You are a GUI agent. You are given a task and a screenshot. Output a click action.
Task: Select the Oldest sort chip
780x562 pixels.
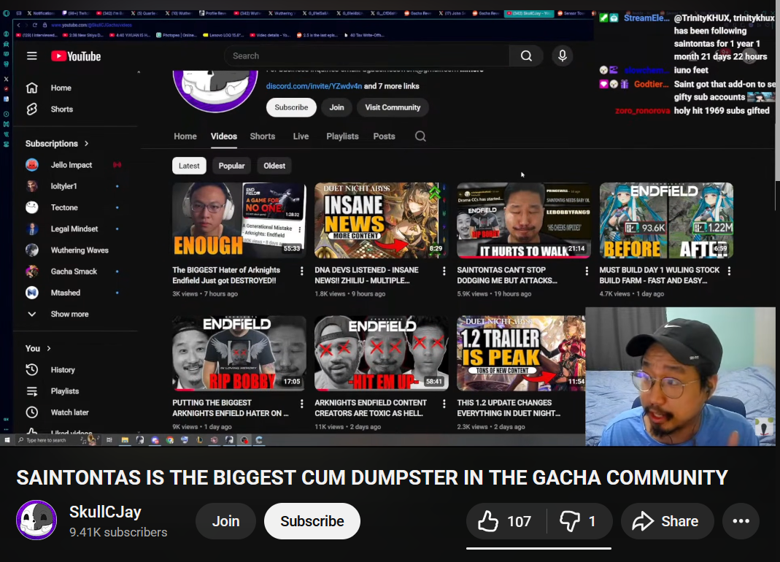(274, 166)
